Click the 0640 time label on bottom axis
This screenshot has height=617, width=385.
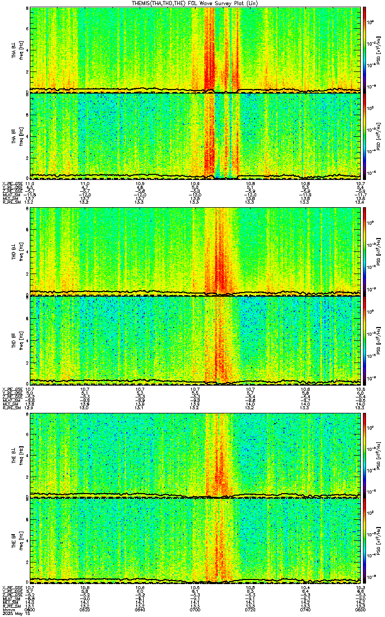(140, 610)
